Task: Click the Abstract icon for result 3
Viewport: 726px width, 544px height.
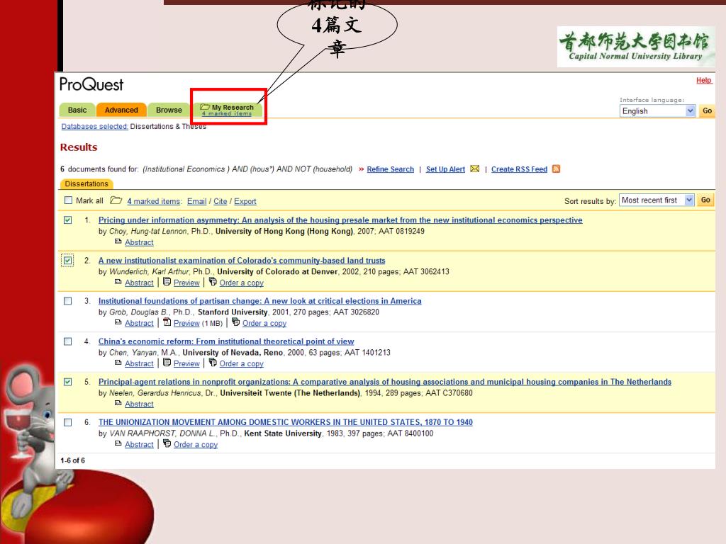Action: (118, 322)
